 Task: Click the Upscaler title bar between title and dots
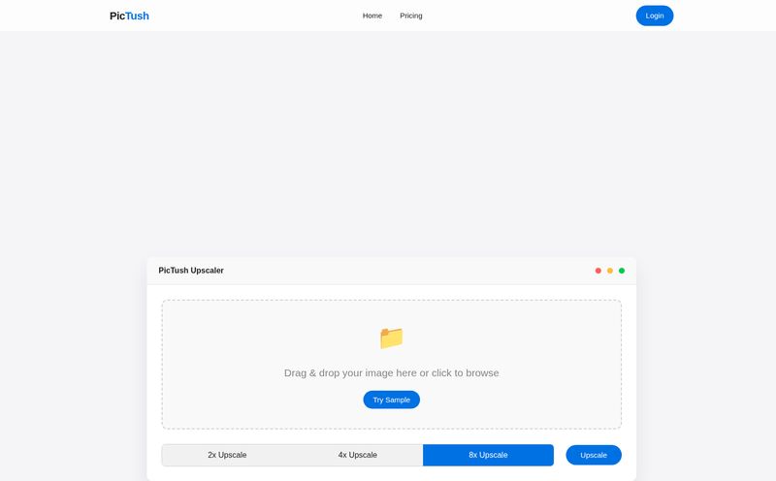click(x=407, y=271)
